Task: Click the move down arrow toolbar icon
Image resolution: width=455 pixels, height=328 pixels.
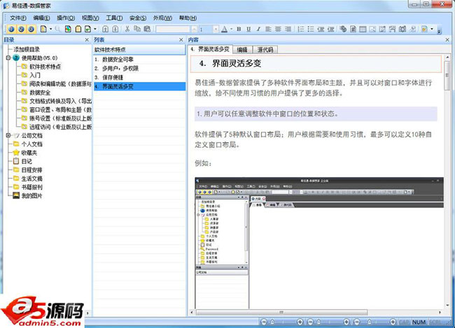Action: (x=115, y=29)
